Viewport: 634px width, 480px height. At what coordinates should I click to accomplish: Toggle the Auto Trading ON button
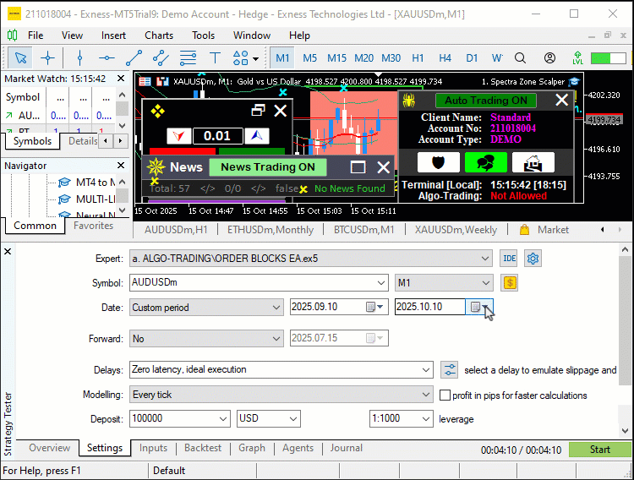(486, 100)
